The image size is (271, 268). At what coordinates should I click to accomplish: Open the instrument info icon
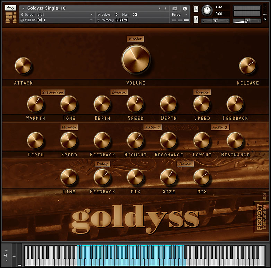click(185, 8)
